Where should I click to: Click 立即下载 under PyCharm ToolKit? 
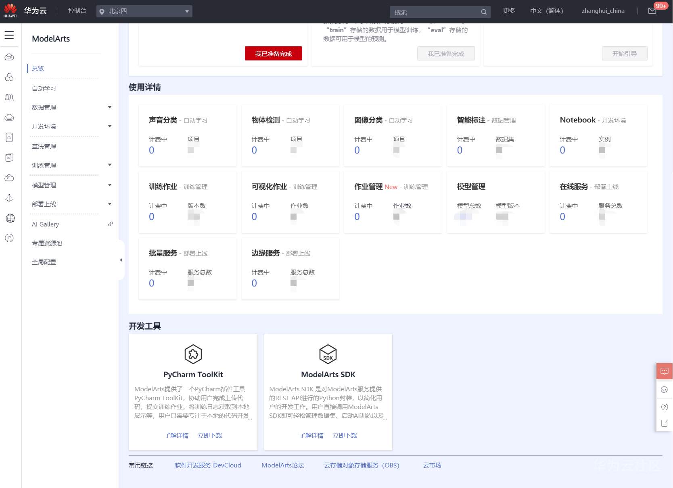[210, 435]
